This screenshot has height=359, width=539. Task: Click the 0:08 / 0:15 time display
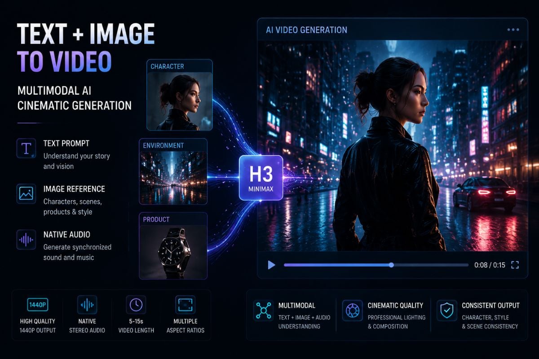click(x=490, y=265)
